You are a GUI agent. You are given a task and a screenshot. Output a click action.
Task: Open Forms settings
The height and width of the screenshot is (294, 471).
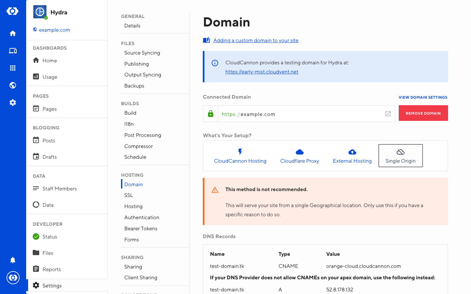coord(131,240)
